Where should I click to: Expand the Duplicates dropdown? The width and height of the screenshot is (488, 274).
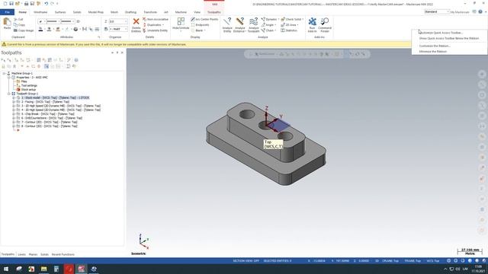(x=162, y=25)
